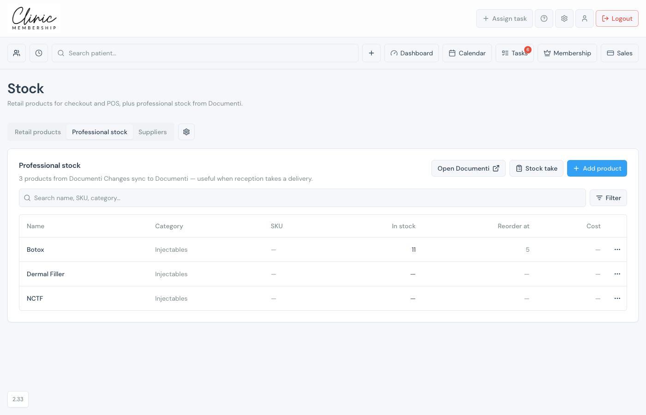
Task: Click the Injectables category in Botox row
Action: click(171, 249)
